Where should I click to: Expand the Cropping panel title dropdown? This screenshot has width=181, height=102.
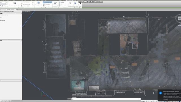coord(44,8)
